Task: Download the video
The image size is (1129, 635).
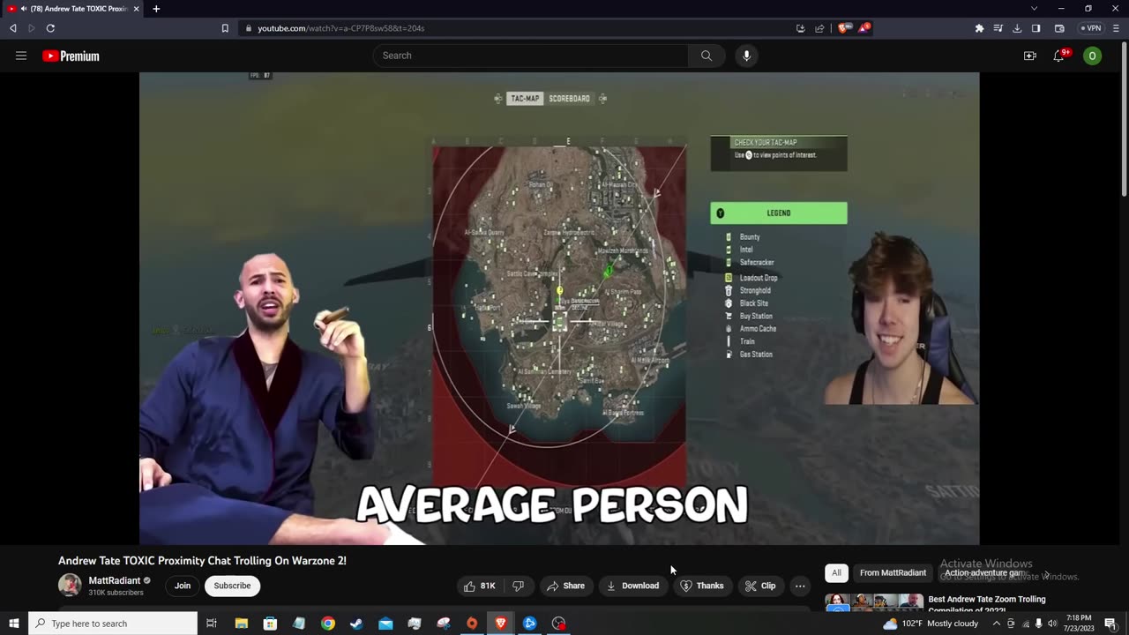Action: [632, 586]
